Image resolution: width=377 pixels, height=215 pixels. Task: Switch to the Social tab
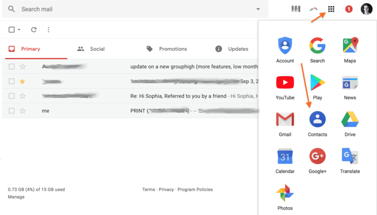tap(91, 49)
